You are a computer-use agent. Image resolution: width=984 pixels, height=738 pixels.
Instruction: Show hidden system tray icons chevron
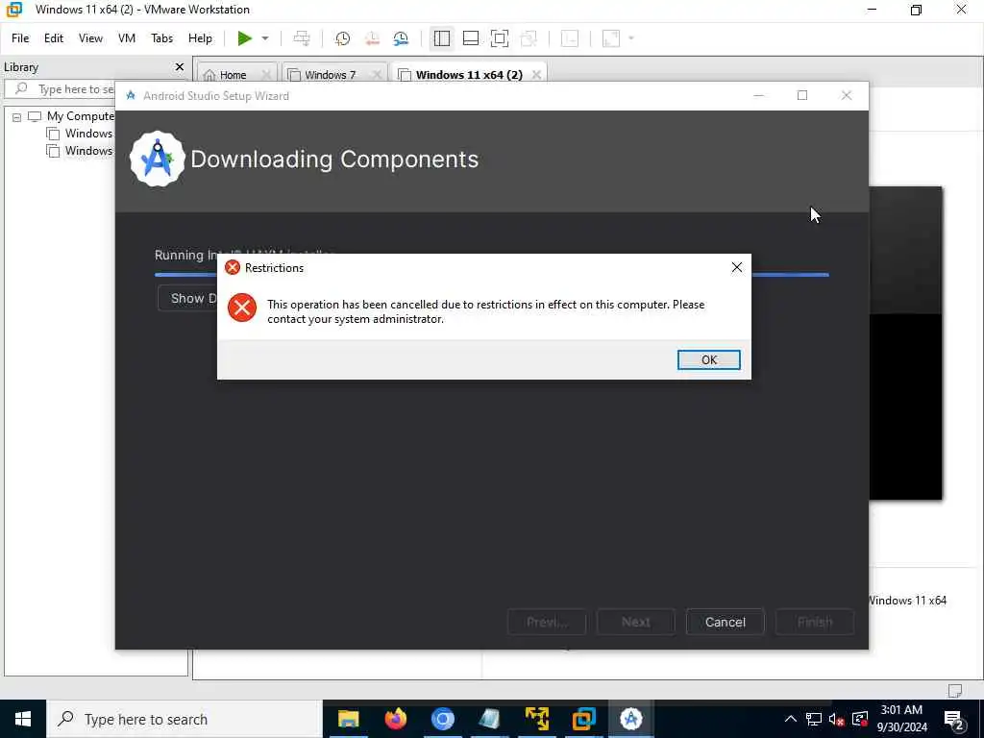coord(791,719)
